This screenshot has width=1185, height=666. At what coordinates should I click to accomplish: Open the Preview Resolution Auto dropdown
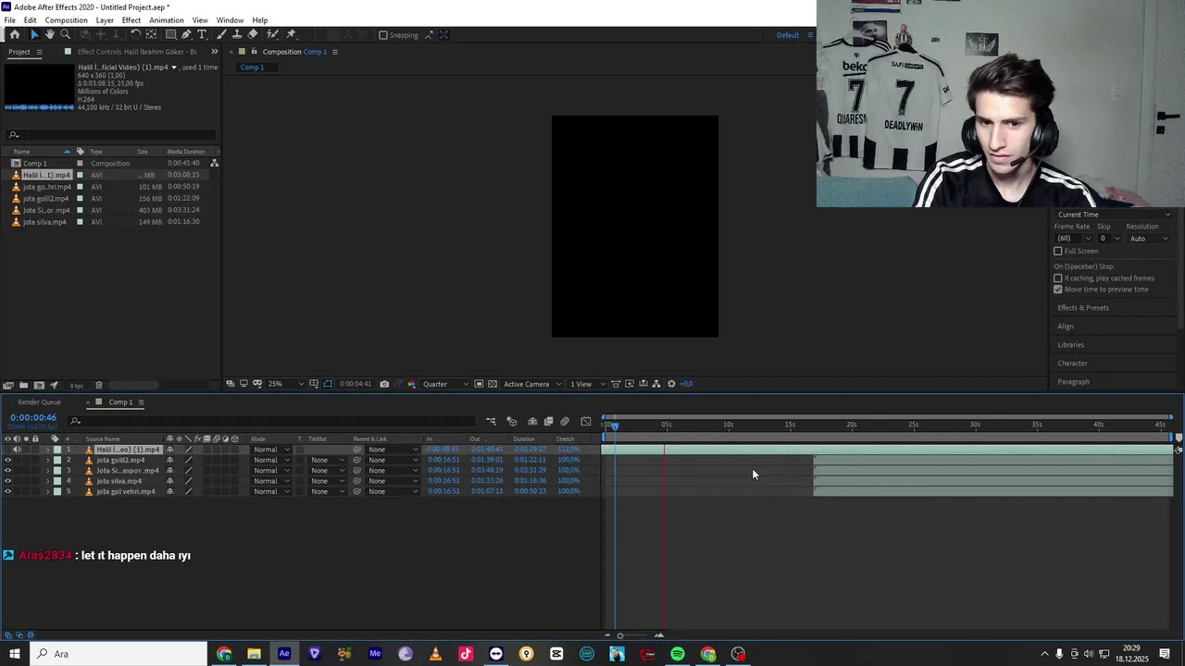[x=1149, y=239]
